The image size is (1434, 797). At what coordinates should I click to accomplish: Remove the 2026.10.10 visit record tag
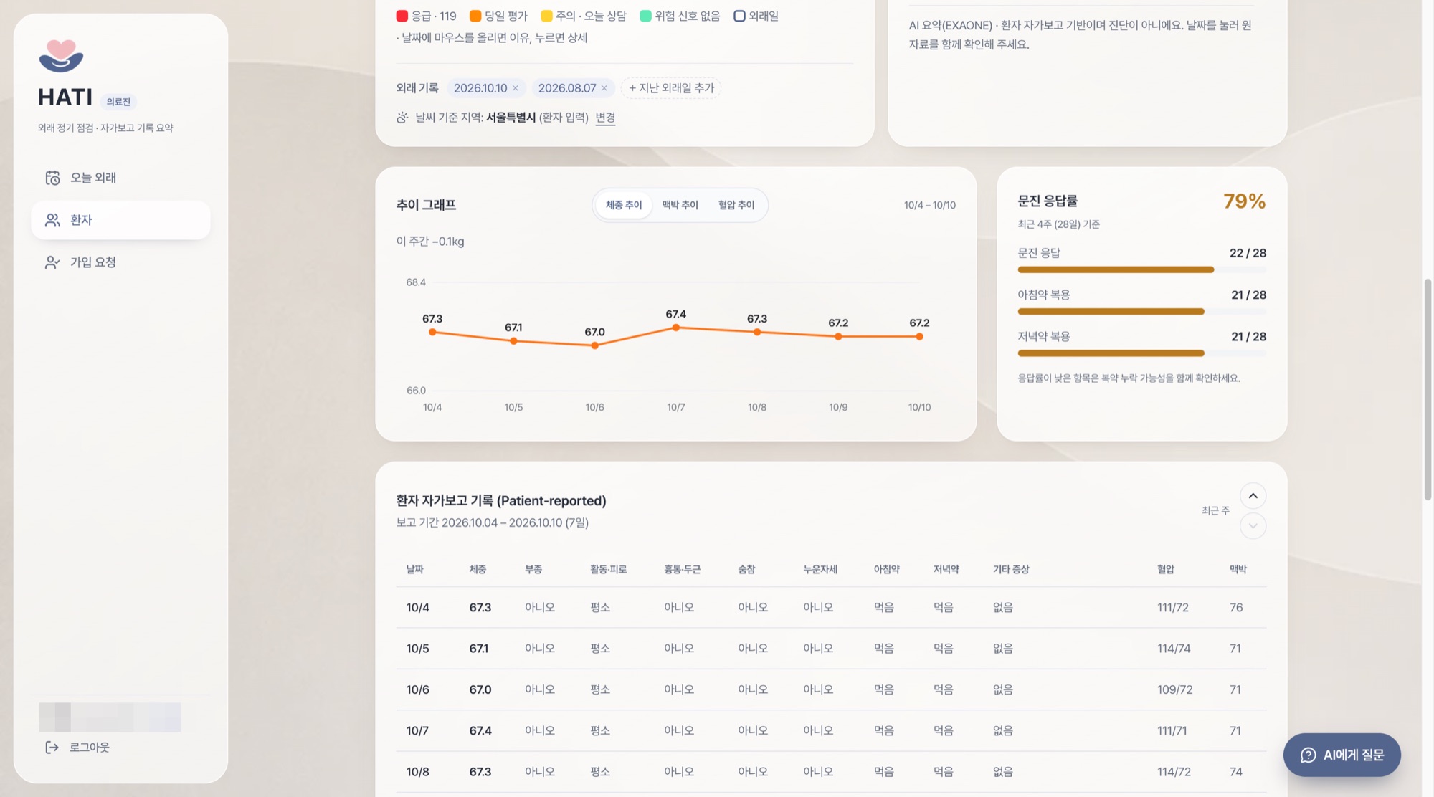(516, 88)
